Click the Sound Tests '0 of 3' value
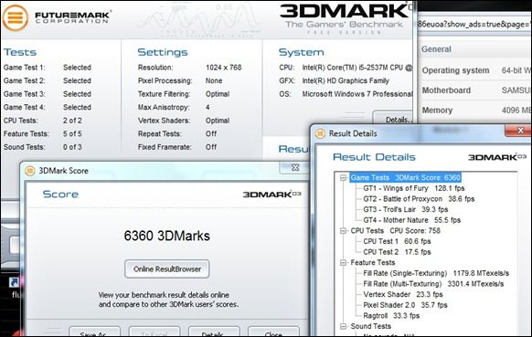Screen dimensions: 532x337 (x=72, y=147)
